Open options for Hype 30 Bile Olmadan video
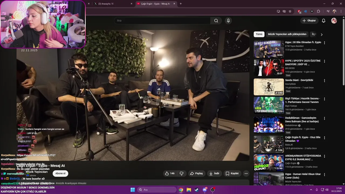 coord(325,43)
